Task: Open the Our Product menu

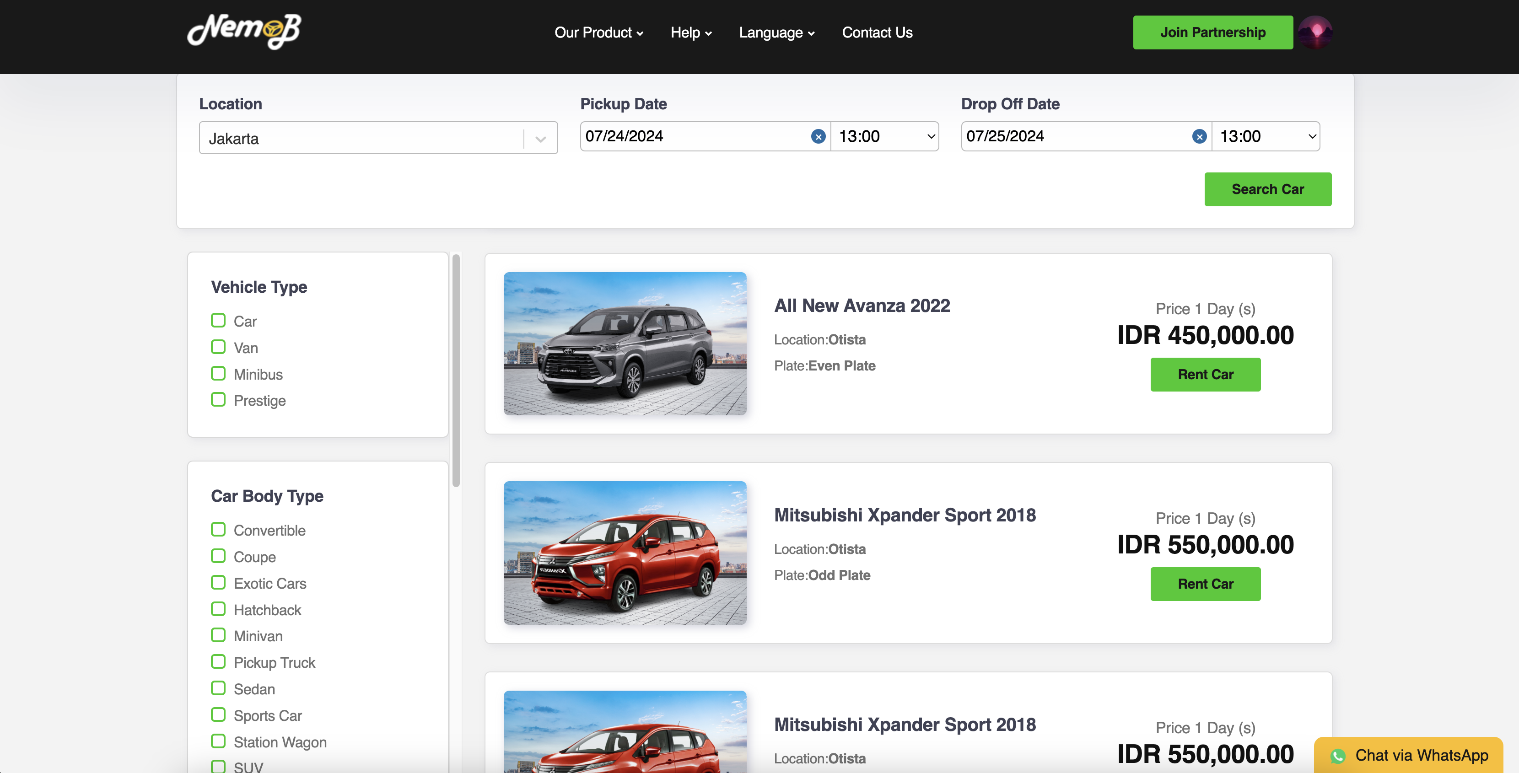Action: [x=598, y=32]
